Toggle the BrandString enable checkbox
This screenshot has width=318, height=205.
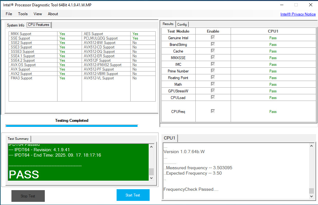213,44
